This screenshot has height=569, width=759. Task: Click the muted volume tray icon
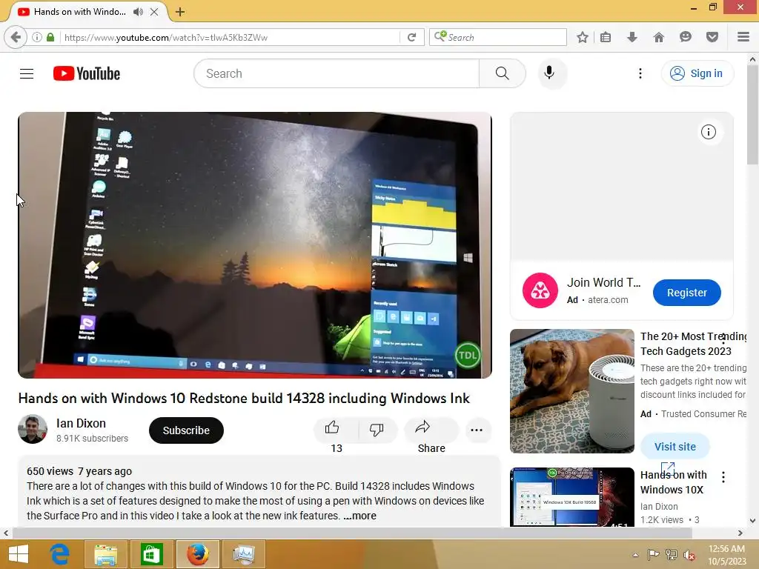[689, 555]
